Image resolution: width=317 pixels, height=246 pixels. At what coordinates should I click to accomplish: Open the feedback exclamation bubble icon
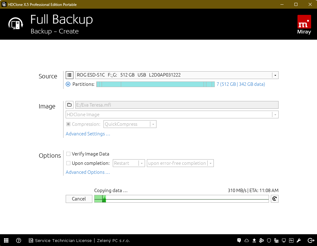click(239, 240)
